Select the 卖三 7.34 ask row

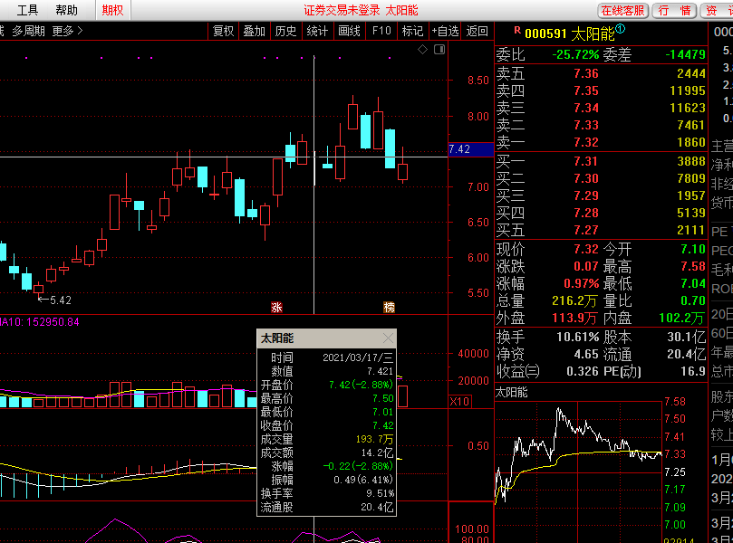click(x=601, y=108)
